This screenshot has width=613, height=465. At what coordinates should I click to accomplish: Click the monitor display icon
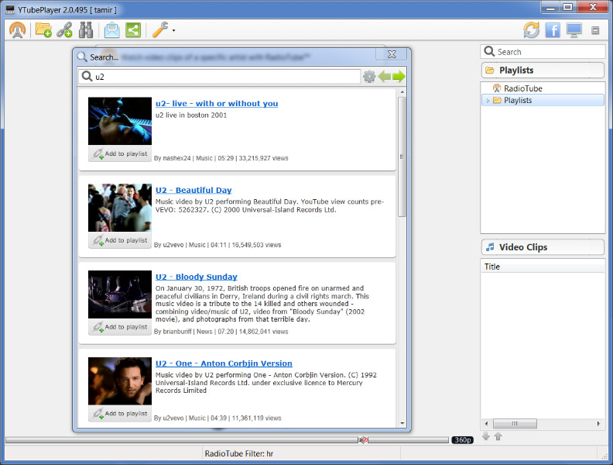coord(574,30)
